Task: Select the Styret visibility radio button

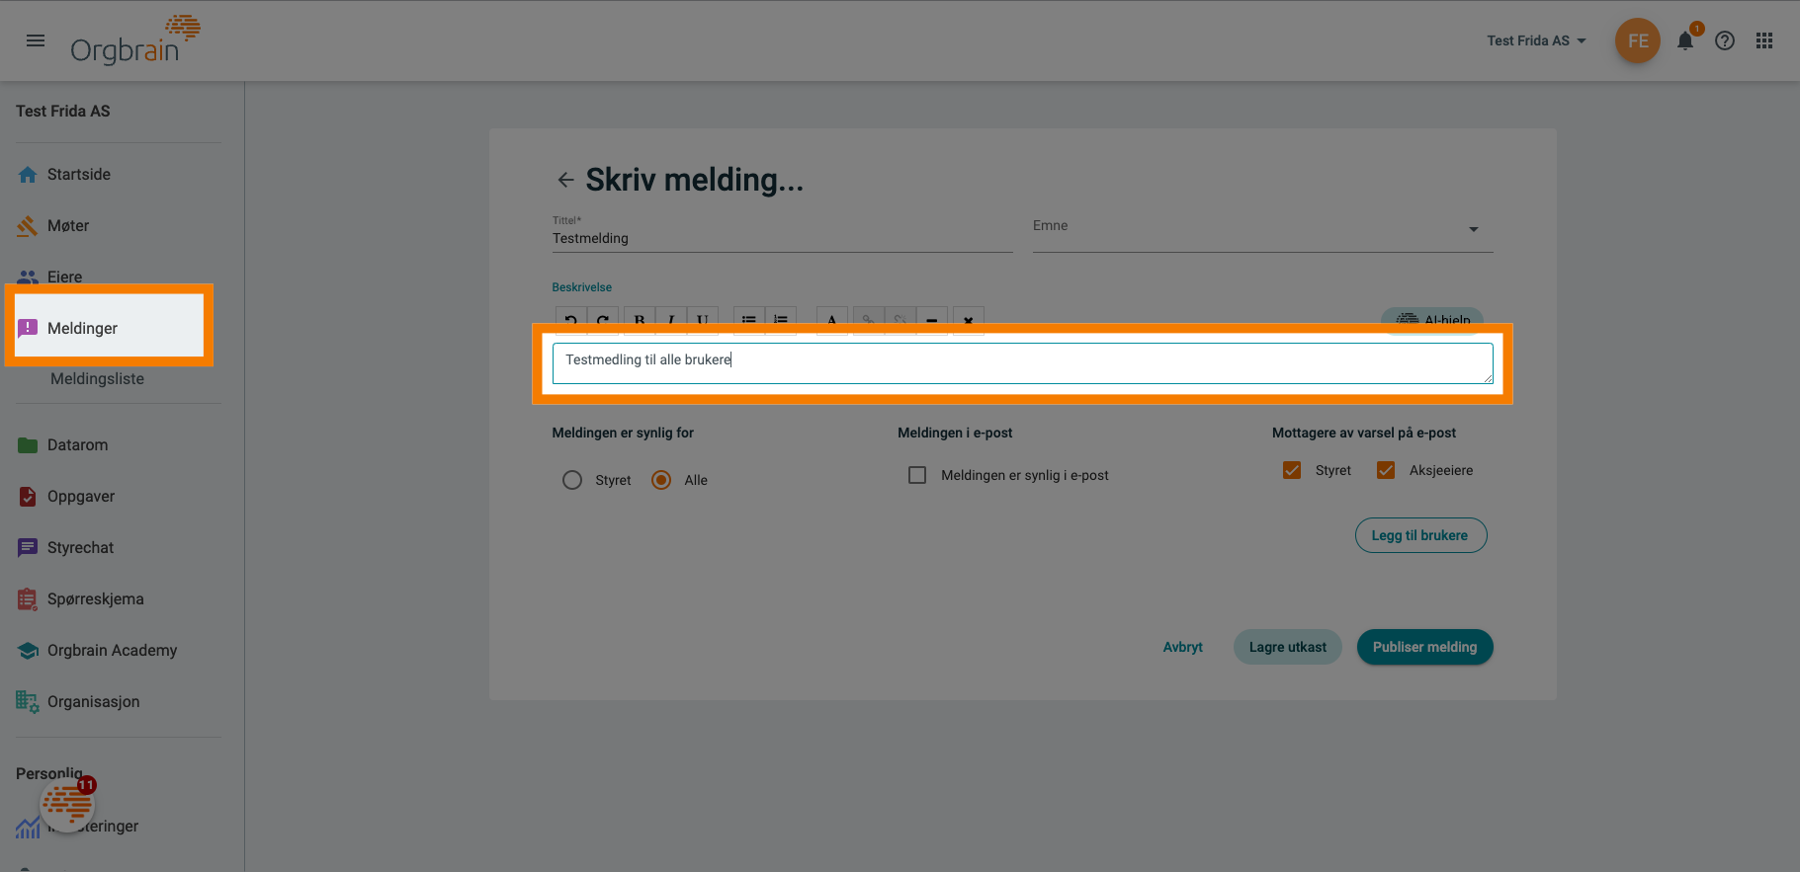Action: (x=572, y=480)
